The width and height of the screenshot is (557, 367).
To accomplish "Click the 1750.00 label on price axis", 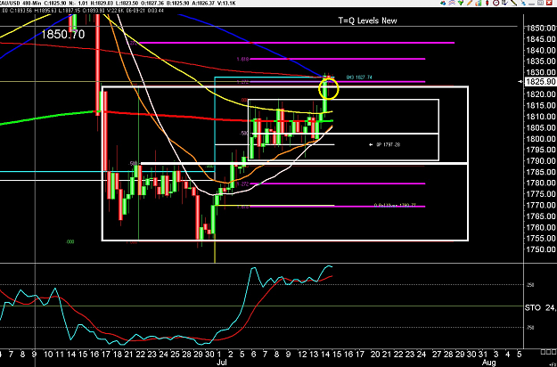I will pos(541,249).
